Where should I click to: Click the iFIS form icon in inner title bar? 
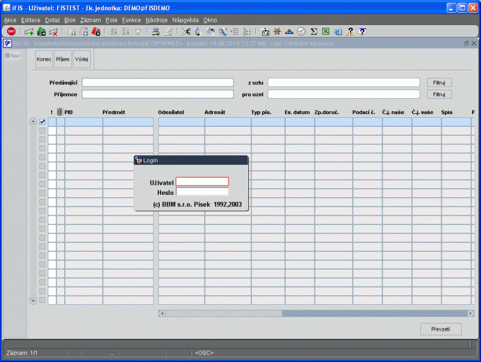pos(7,43)
